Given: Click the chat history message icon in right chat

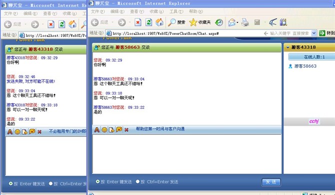Looking at the screenshot, I should click(x=119, y=129).
